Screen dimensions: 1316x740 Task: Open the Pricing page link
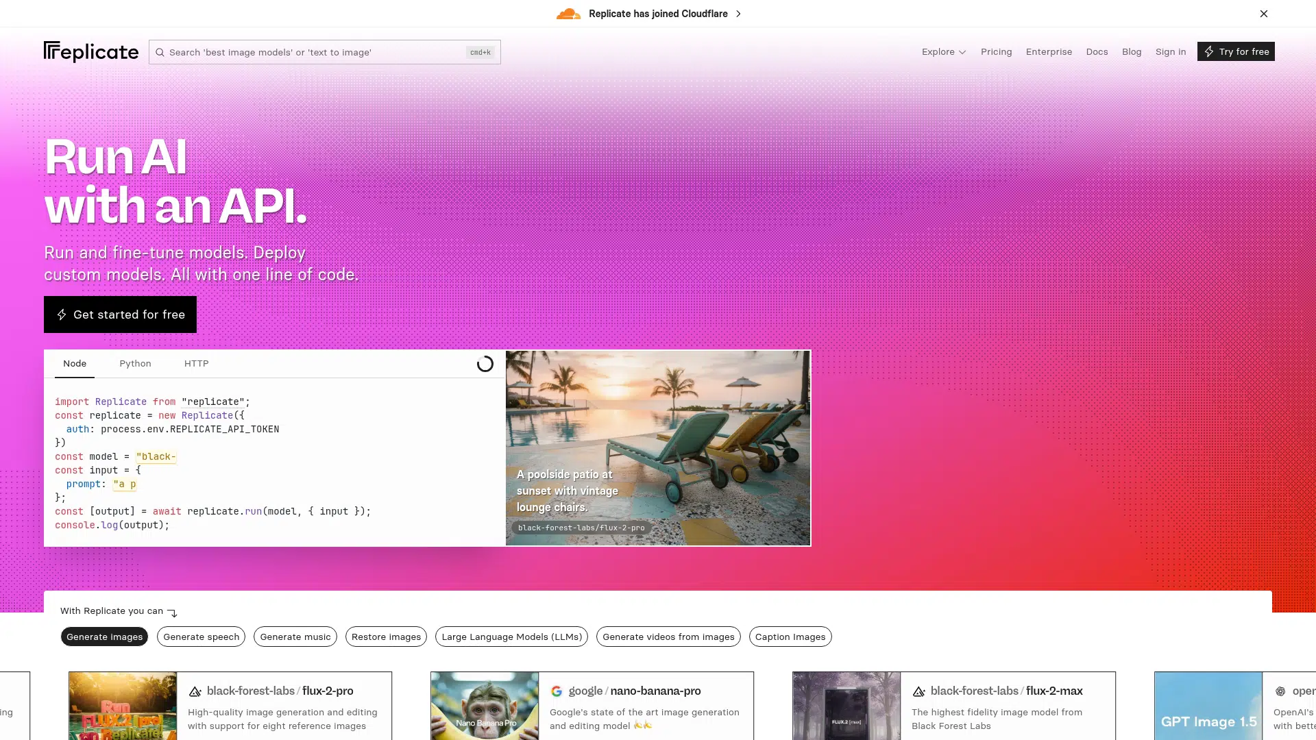[996, 51]
